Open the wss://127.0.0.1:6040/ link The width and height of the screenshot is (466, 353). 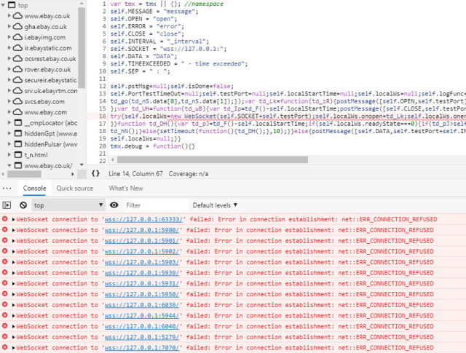pyautogui.click(x=142, y=326)
